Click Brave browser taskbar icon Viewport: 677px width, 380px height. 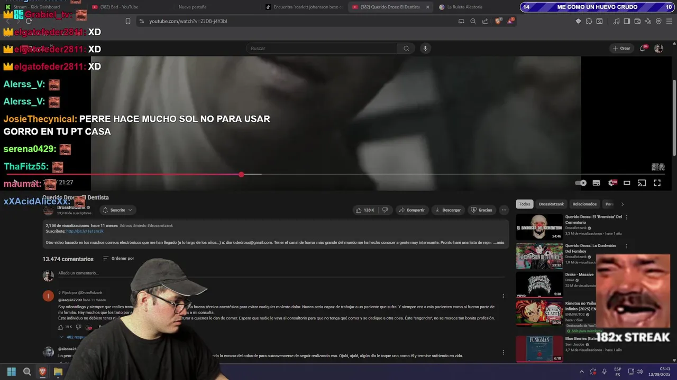click(42, 372)
